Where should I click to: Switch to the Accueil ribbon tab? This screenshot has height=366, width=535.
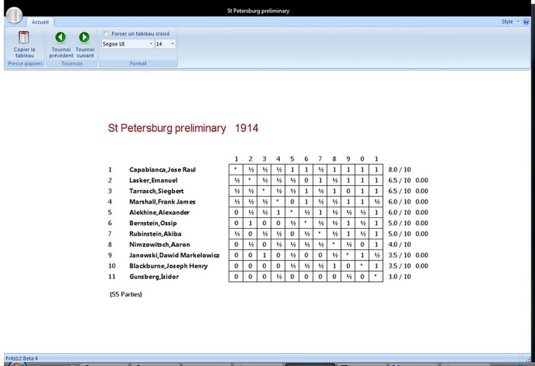(40, 23)
